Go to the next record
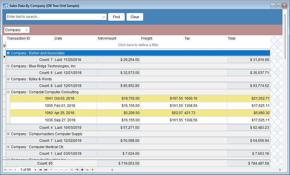 click(36, 170)
